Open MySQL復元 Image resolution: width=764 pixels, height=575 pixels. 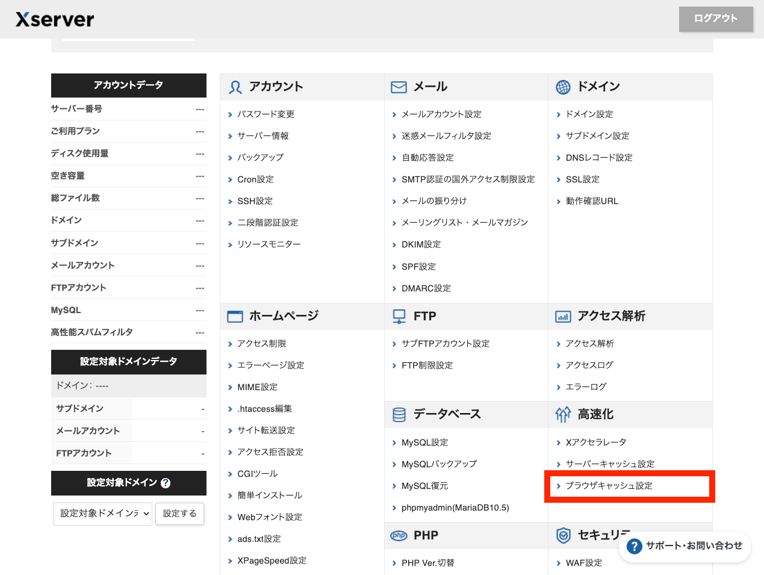click(x=424, y=486)
